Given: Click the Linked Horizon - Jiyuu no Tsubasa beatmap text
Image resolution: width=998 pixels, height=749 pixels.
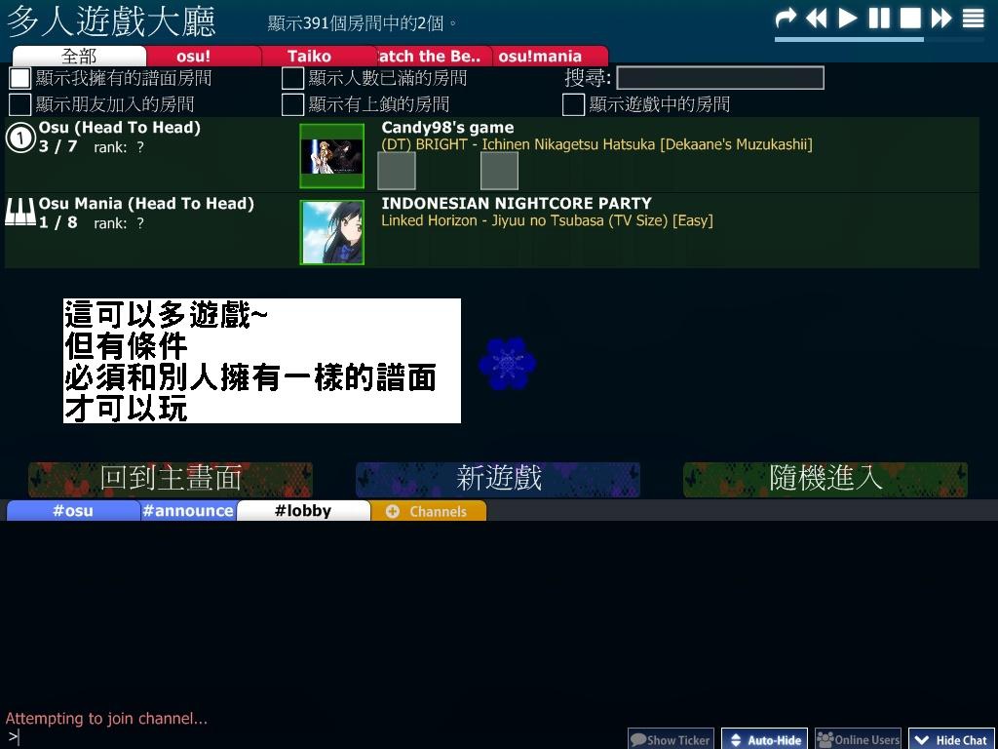Looking at the screenshot, I should pyautogui.click(x=547, y=221).
